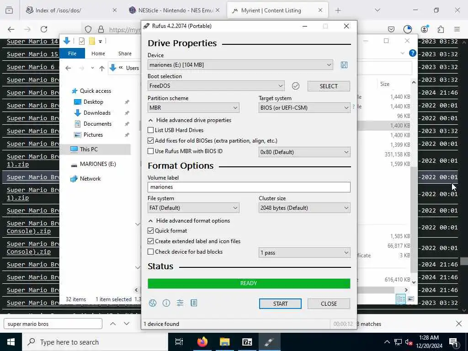
Task: Click the Firefox find bar search field
Action: coord(53,324)
